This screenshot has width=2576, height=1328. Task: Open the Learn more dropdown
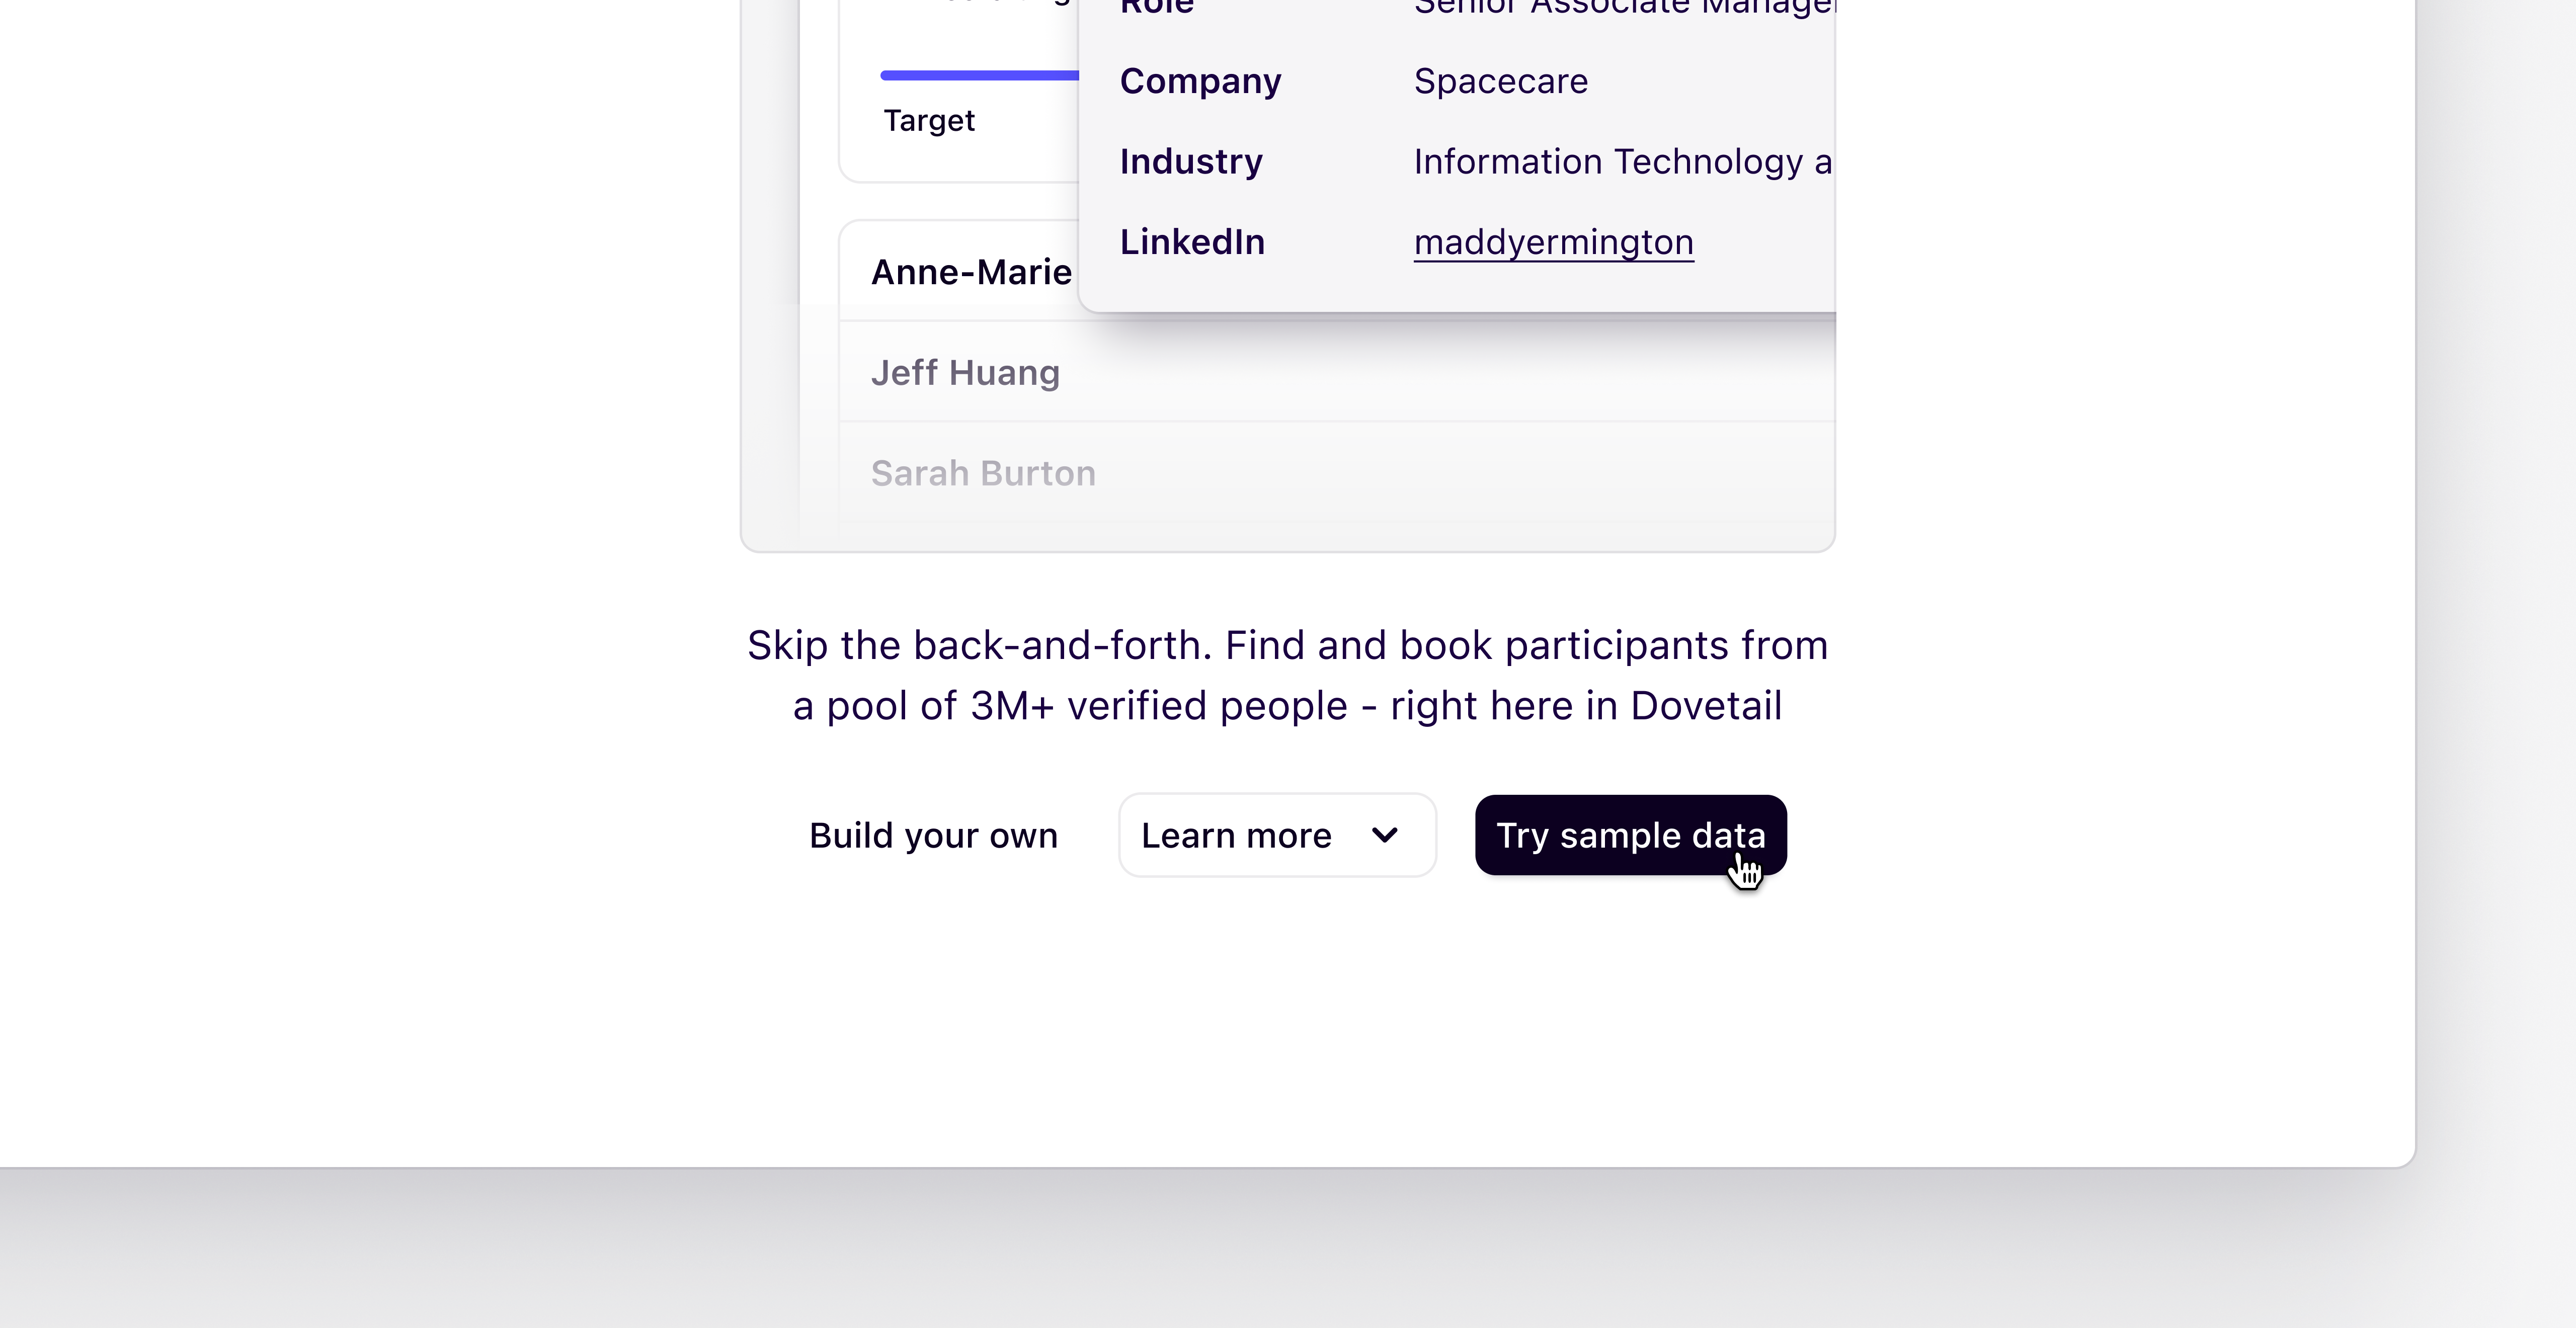[x=1277, y=835]
